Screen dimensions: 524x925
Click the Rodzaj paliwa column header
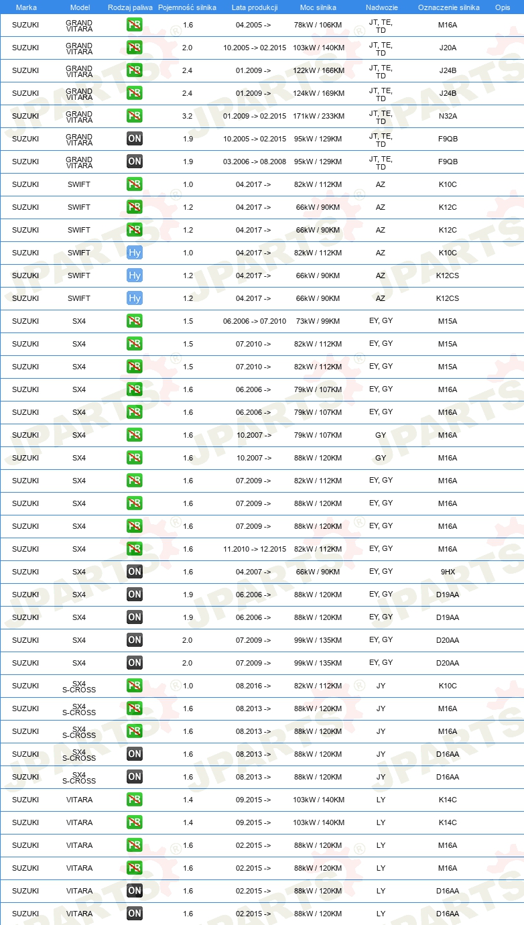point(130,7)
